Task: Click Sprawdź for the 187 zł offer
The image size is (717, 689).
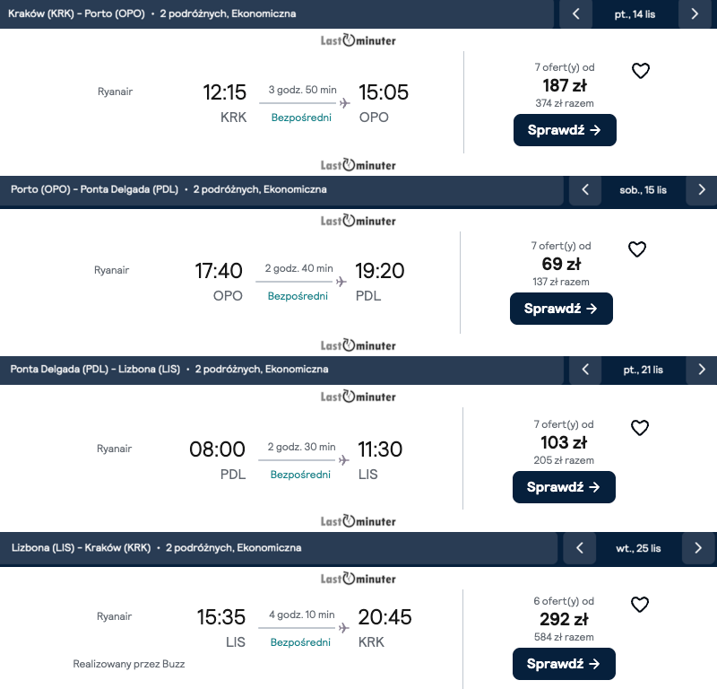Action: click(x=565, y=130)
